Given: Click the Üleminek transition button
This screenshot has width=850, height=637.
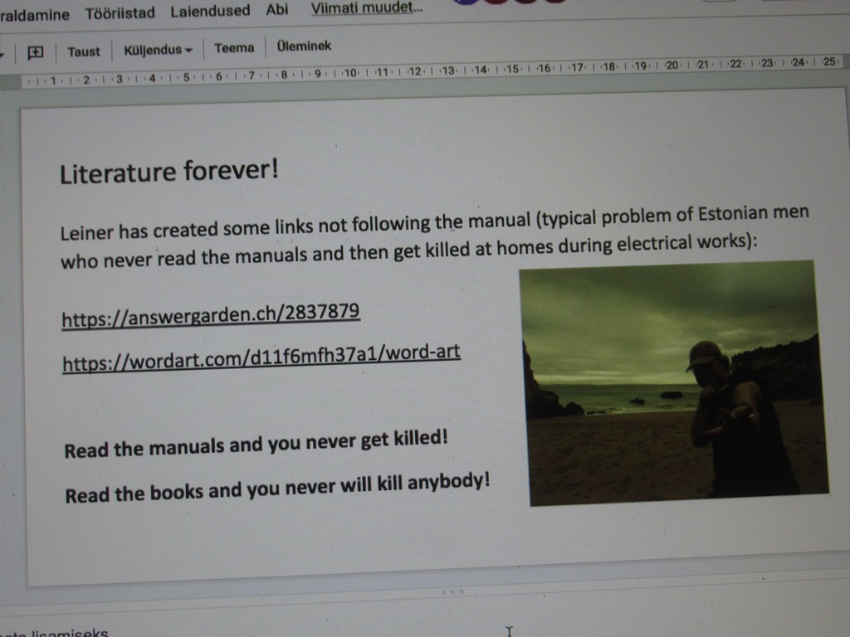Looking at the screenshot, I should tap(304, 46).
